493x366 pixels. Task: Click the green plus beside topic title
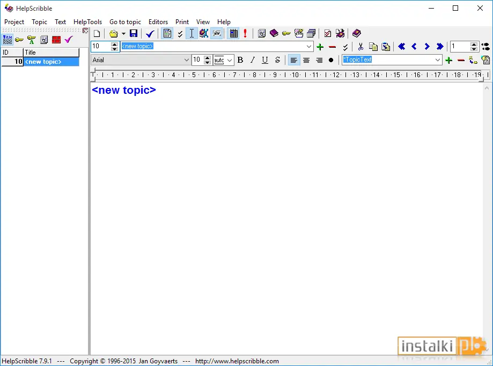pos(320,47)
